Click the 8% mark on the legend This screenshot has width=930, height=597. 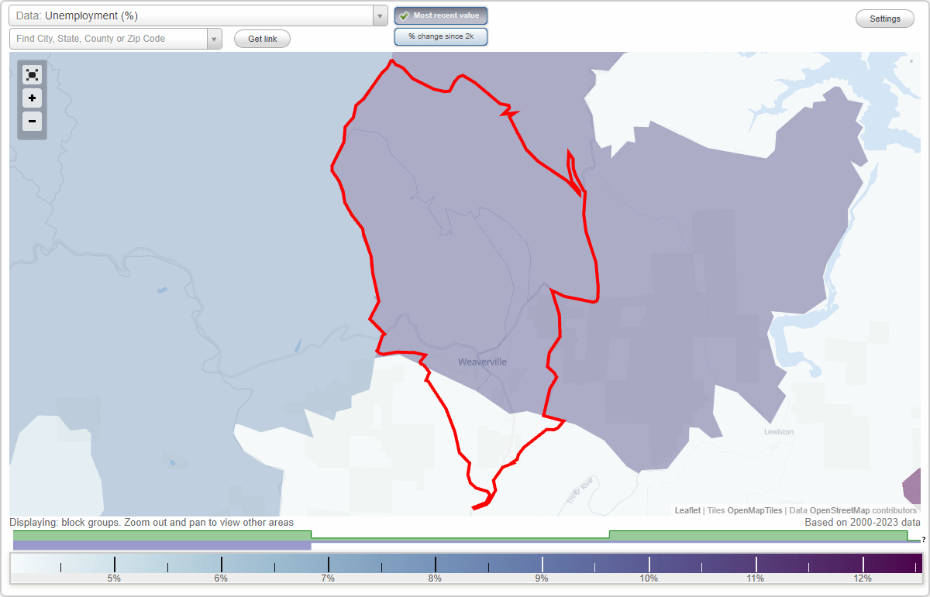435,578
